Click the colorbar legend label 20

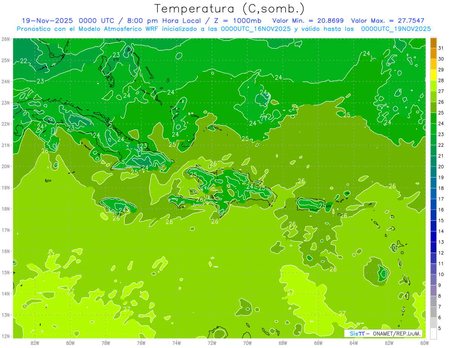point(440,167)
